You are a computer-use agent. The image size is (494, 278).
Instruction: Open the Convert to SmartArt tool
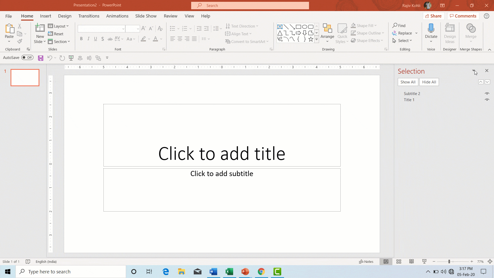(246, 41)
